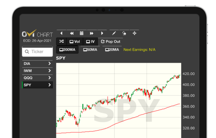Click the previous day arrow icon

[62, 33]
